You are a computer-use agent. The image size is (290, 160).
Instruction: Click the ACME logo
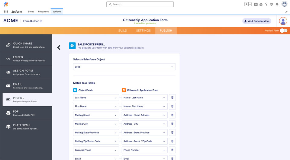pos(11,21)
